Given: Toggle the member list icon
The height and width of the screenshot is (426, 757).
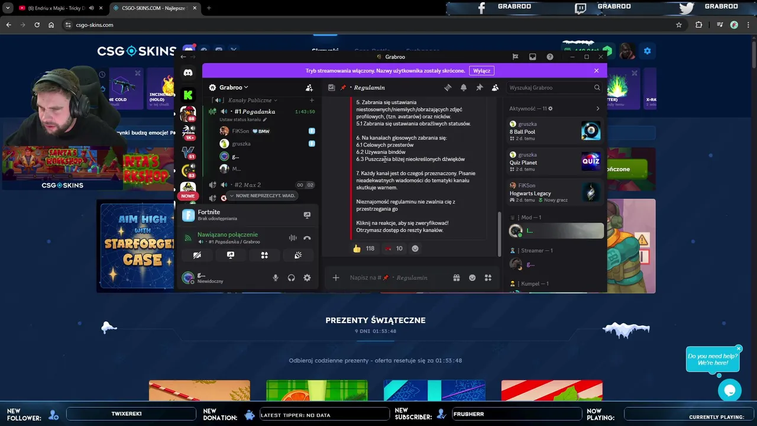Looking at the screenshot, I should (x=496, y=88).
